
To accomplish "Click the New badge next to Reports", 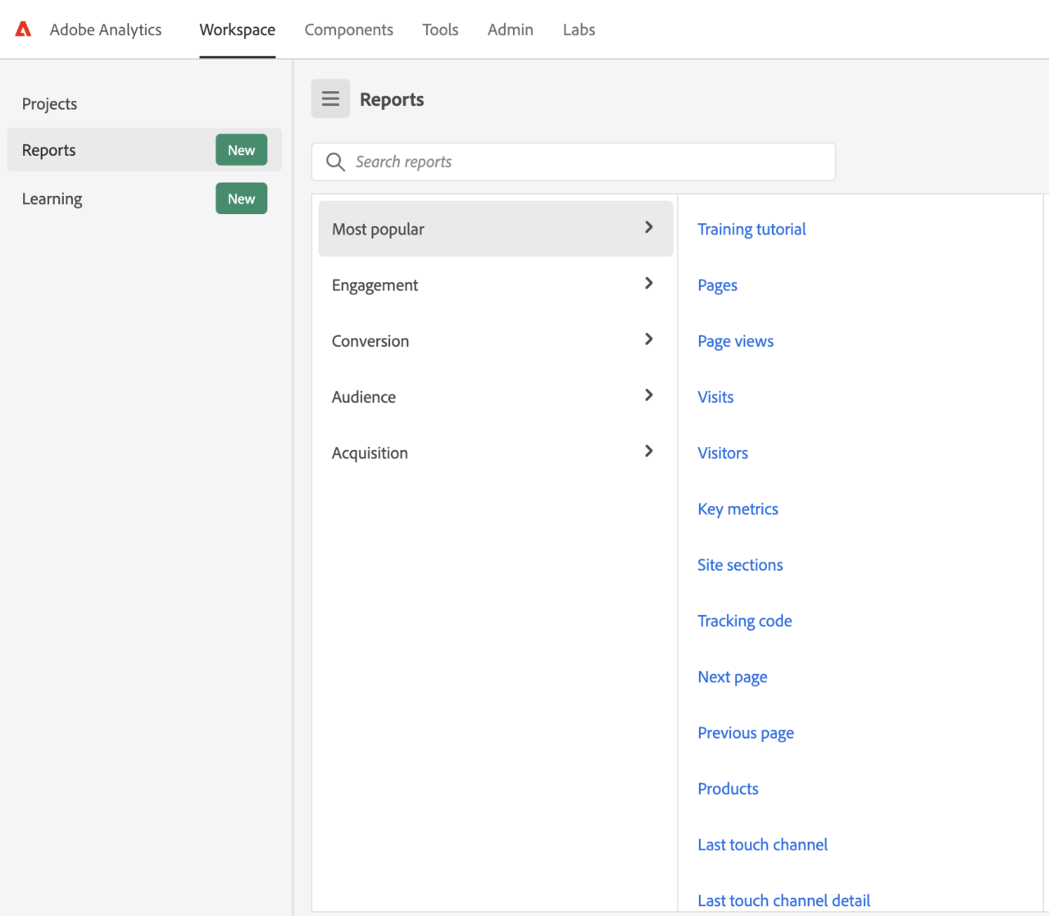I will click(x=241, y=150).
